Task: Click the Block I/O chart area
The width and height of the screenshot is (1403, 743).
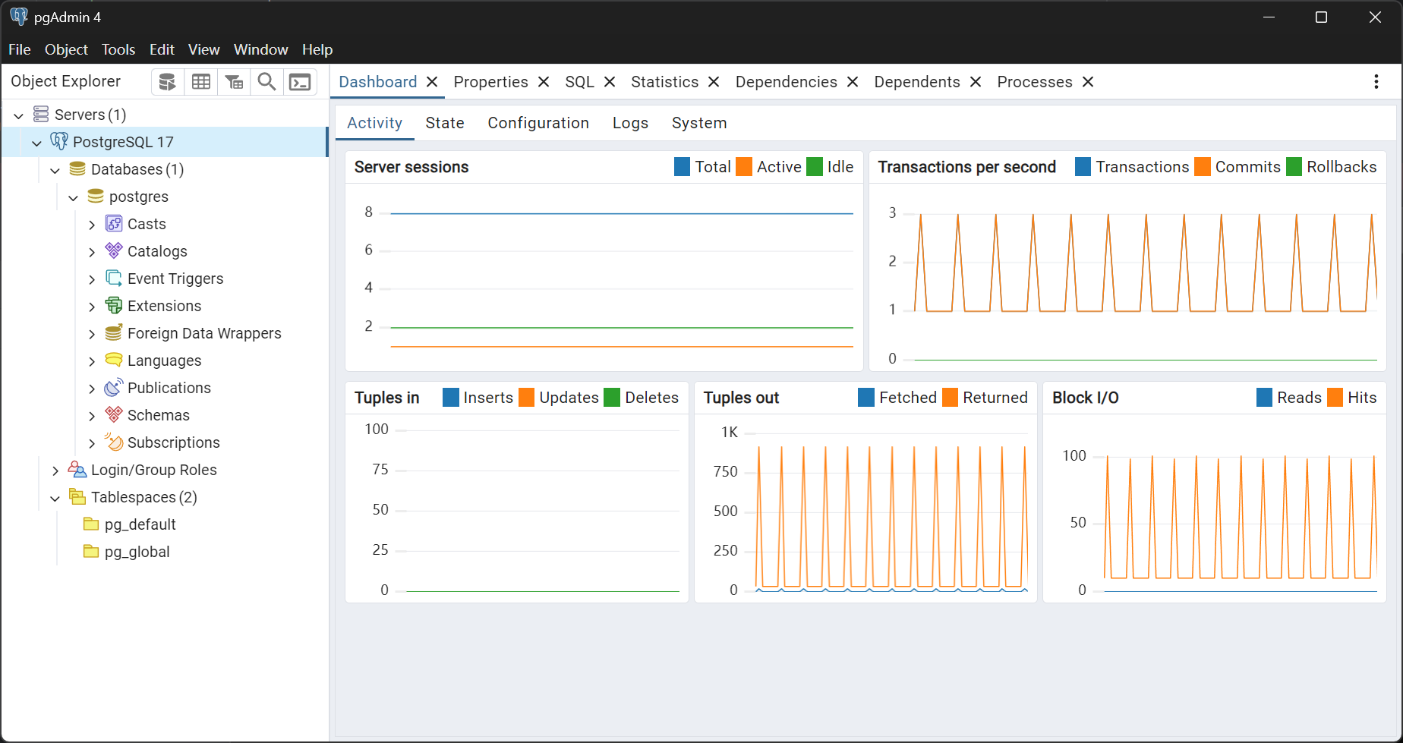Action: tap(1215, 508)
